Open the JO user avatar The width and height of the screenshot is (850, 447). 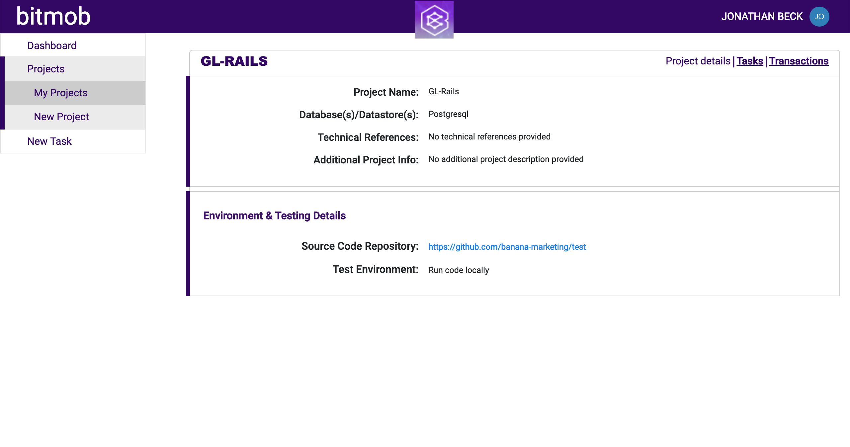[819, 17]
